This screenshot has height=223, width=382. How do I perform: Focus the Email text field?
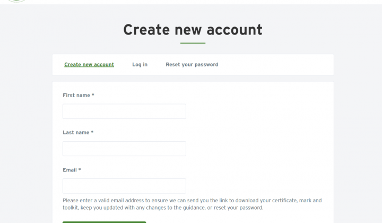coord(124,186)
